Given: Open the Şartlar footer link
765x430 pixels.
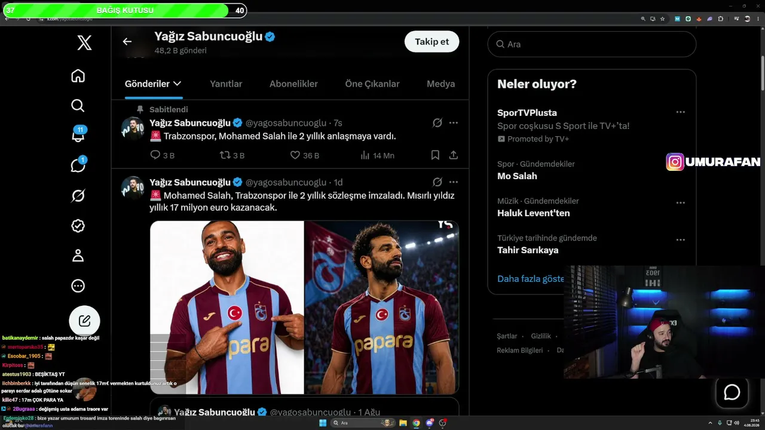Looking at the screenshot, I should (507, 336).
